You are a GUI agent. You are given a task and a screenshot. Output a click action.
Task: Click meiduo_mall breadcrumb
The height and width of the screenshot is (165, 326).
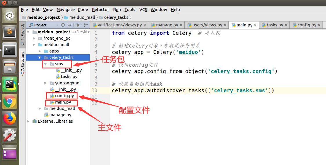80,17
